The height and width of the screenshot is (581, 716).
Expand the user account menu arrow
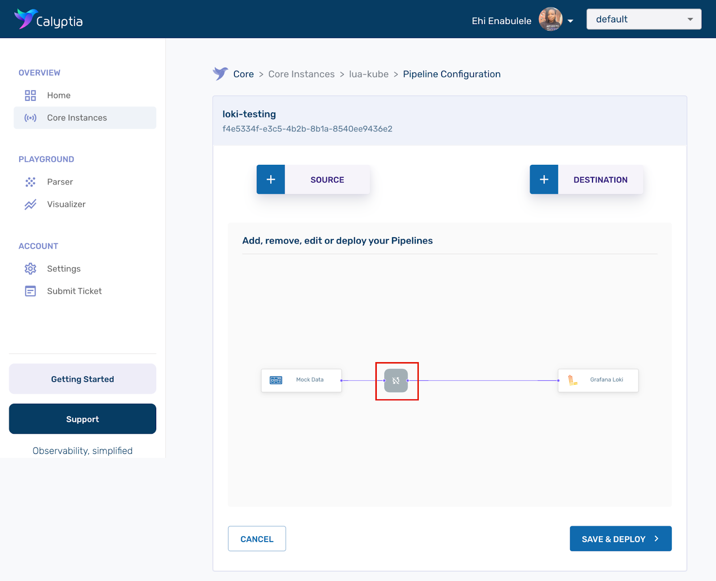(x=571, y=21)
